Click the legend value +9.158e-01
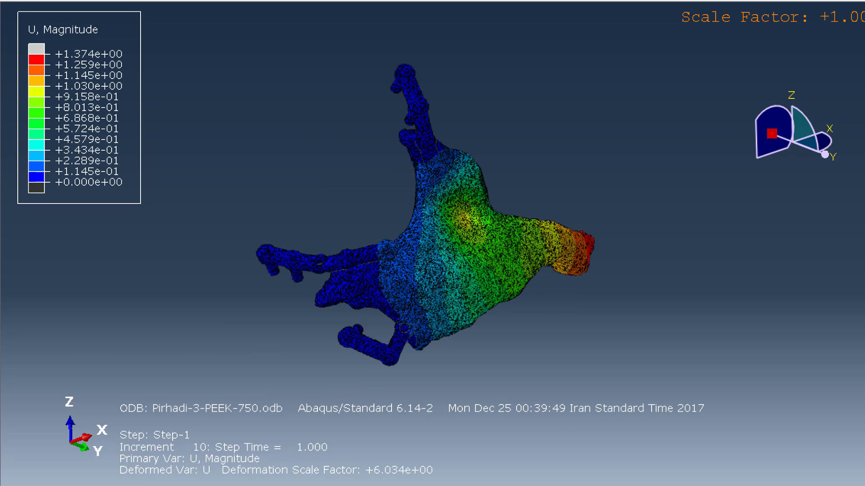Screen dimensions: 865x486 point(86,97)
